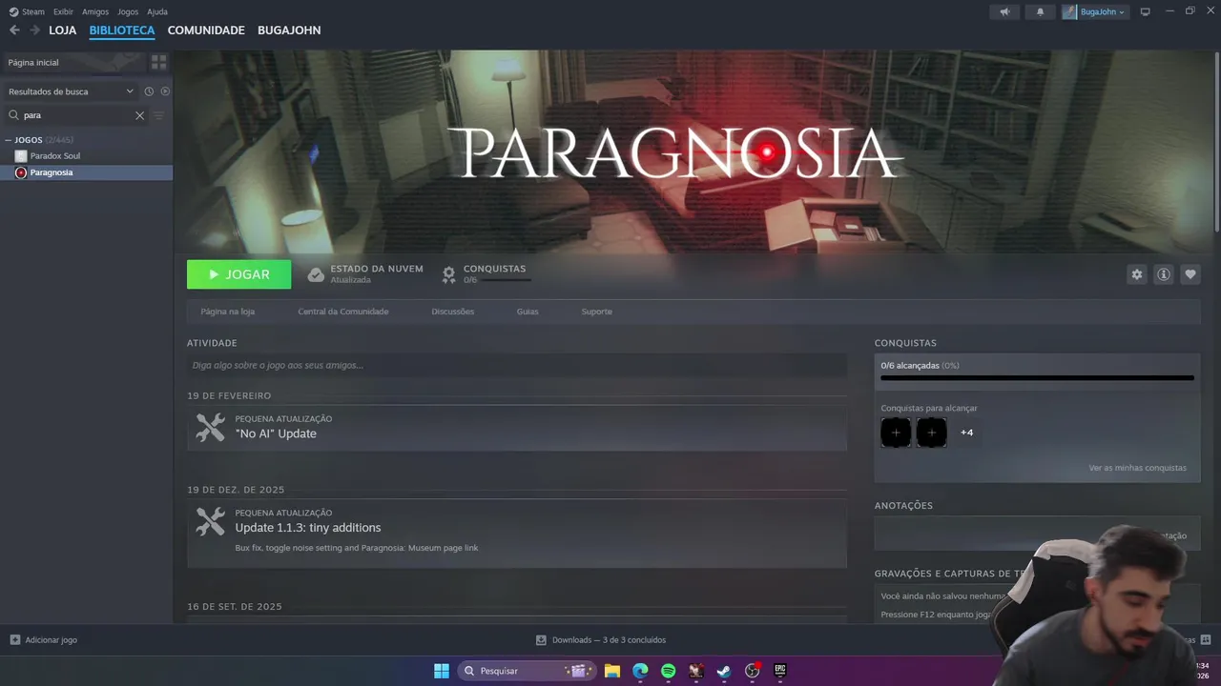Open Spotify from taskbar
Viewport: 1221px width, 686px height.
click(668, 671)
